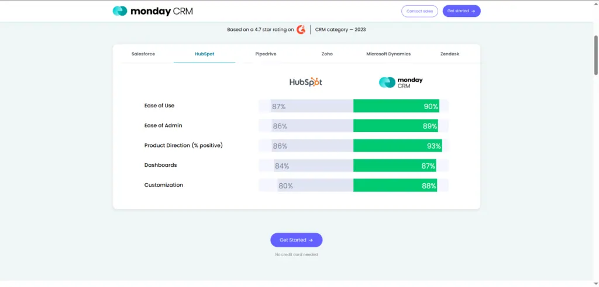This screenshot has width=599, height=287.
Task: Click the monday CRM logo above green bars
Action: (x=401, y=82)
